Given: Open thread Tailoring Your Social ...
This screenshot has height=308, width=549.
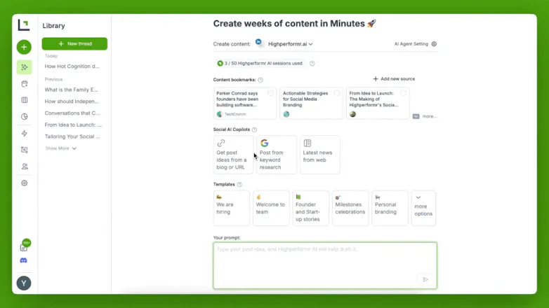Looking at the screenshot, I should click(x=72, y=136).
